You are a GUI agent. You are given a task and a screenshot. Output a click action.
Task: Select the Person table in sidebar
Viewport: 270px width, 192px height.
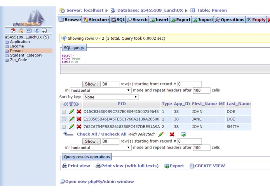(16, 51)
